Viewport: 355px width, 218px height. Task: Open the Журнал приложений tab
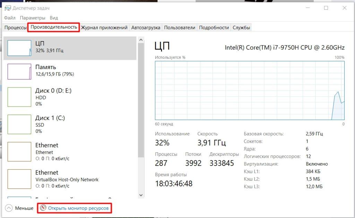(x=104, y=28)
